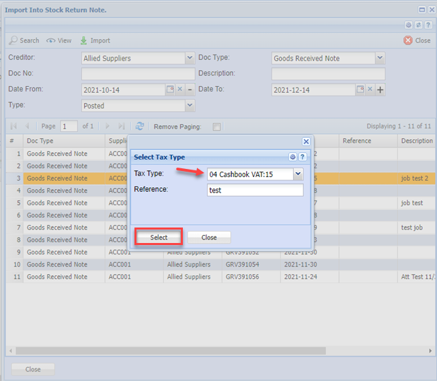The width and height of the screenshot is (437, 381).
Task: Expand the Tax Type dropdown
Action: [x=298, y=174]
